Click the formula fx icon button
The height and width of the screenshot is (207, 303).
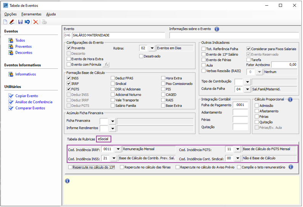[106, 65]
